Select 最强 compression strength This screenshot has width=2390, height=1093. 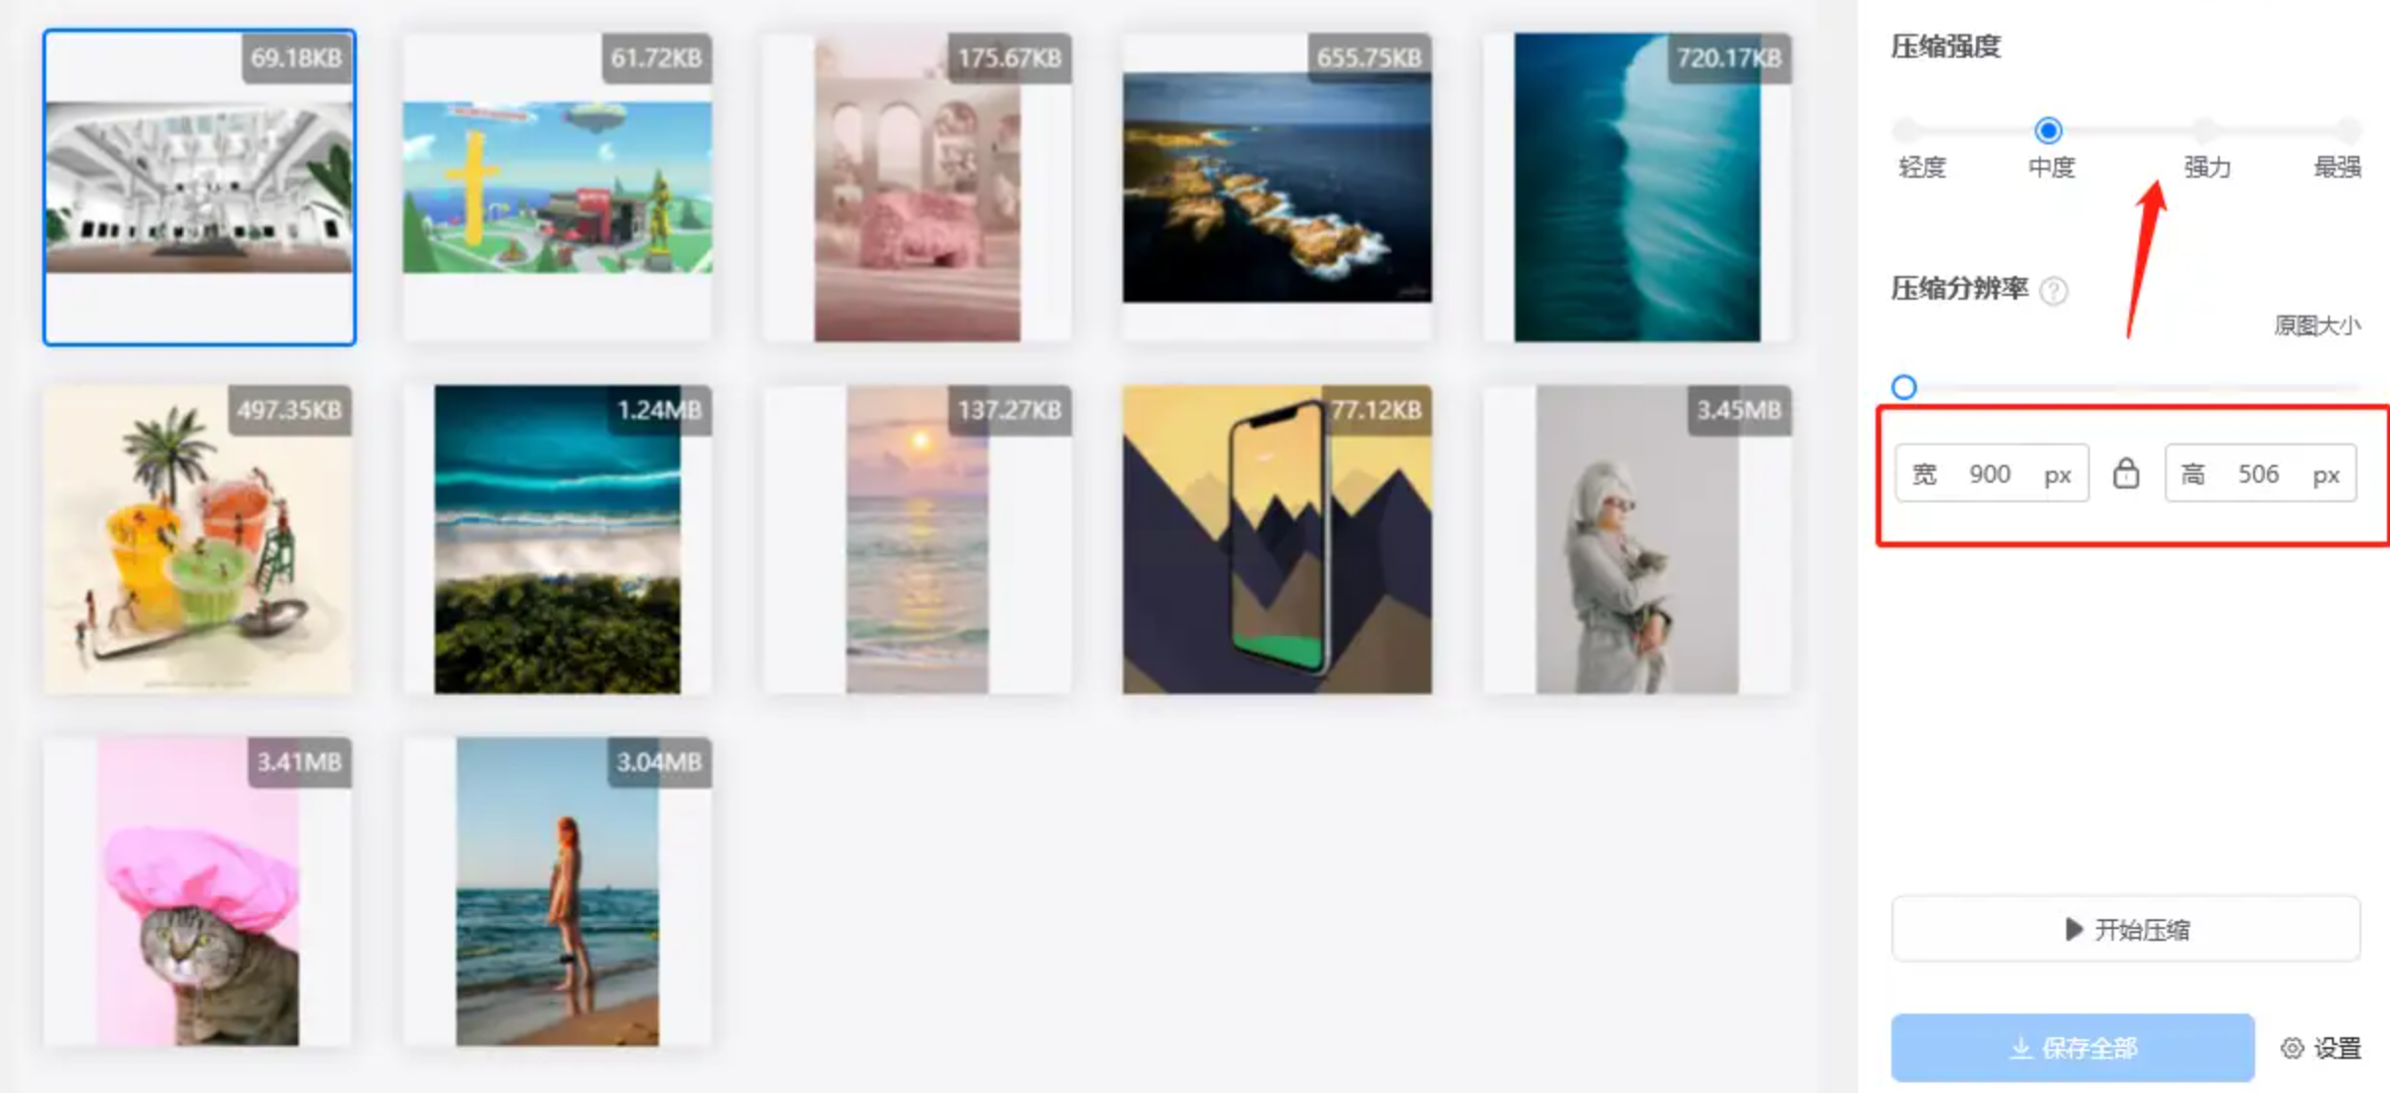point(2349,130)
